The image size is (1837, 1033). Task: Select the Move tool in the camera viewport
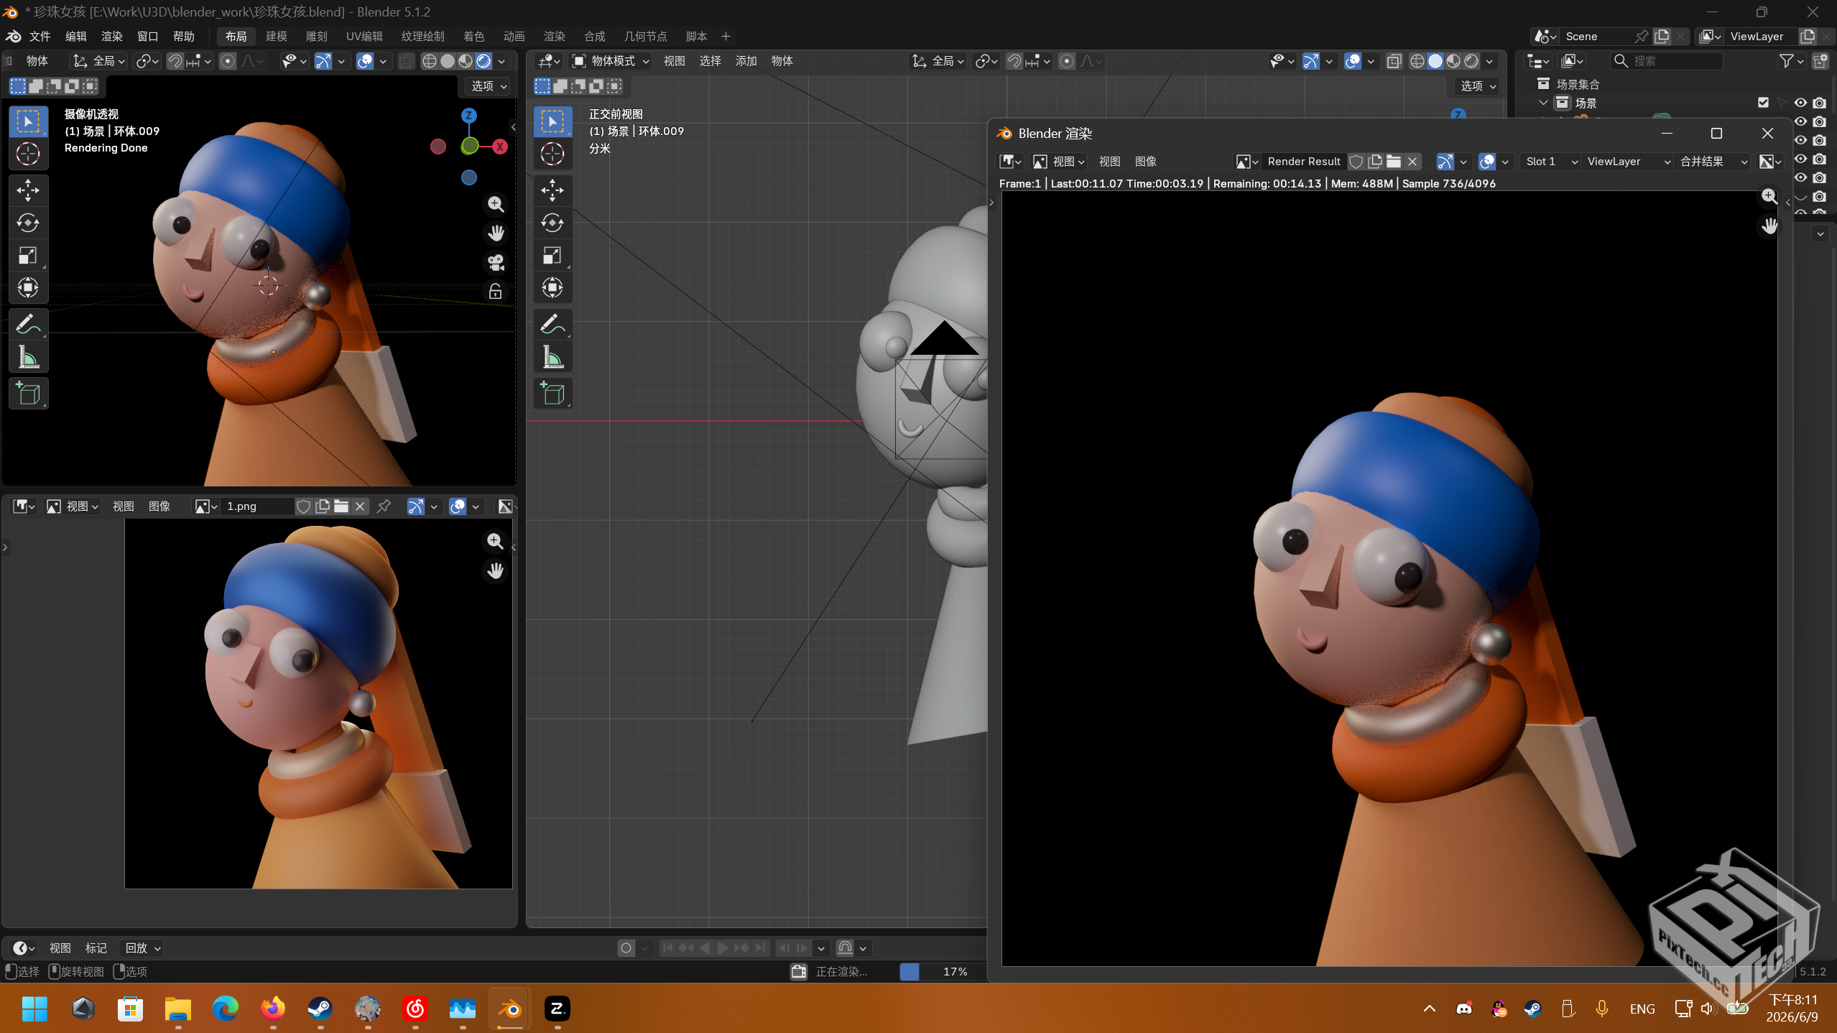(x=28, y=190)
